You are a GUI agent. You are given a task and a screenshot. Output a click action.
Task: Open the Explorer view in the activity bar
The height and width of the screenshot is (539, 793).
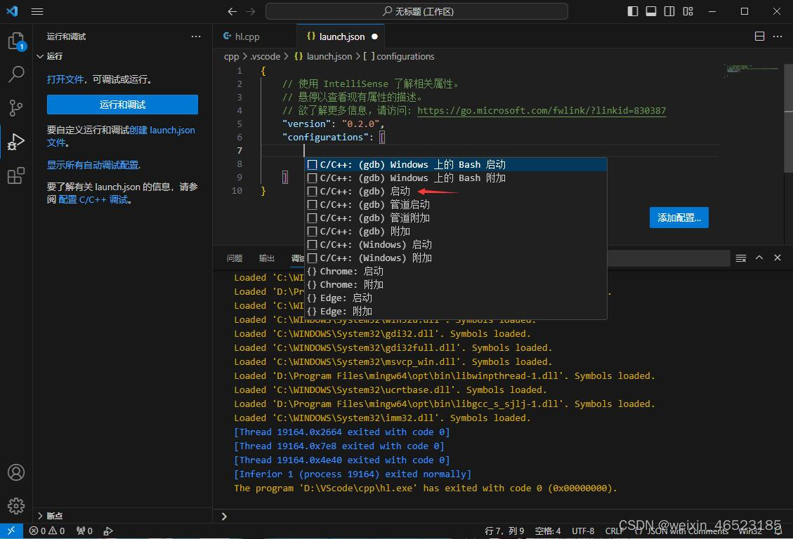[16, 42]
